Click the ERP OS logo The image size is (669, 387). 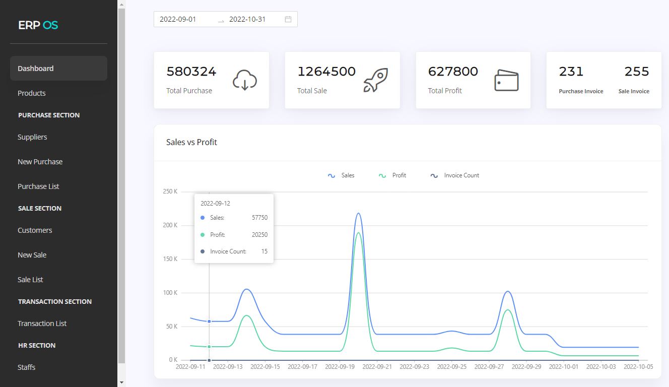(38, 25)
